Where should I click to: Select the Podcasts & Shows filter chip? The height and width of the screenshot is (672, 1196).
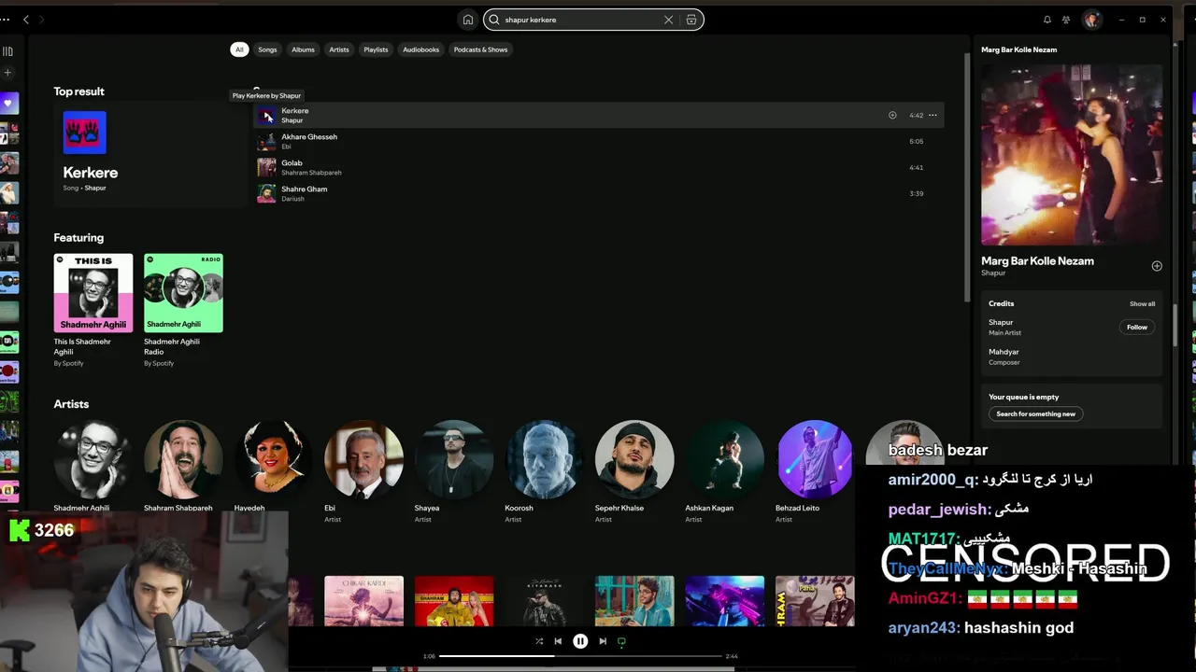pyautogui.click(x=480, y=49)
